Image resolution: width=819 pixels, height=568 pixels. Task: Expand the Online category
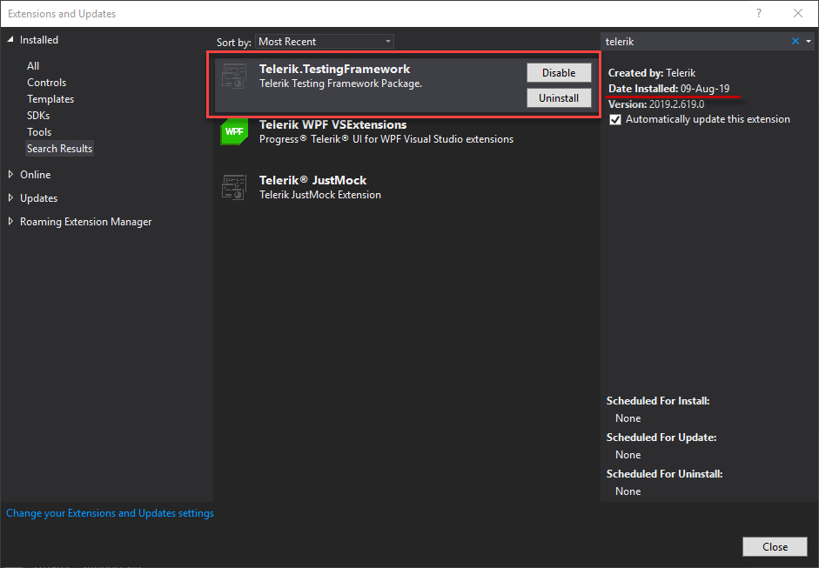pyautogui.click(x=10, y=174)
